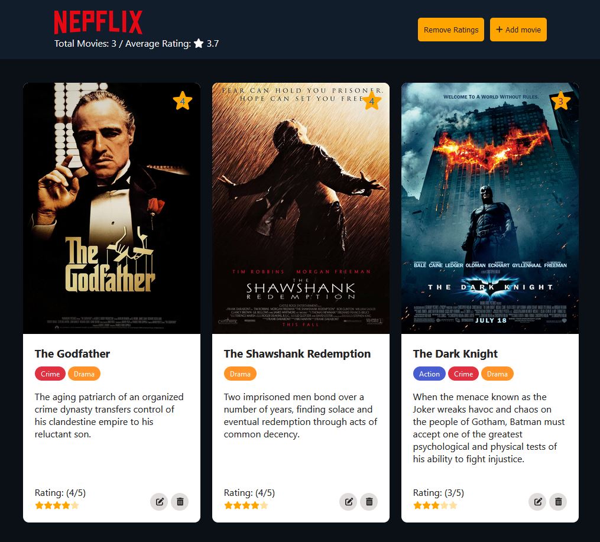This screenshot has height=542, width=600.
Task: Delete The Dark Knight card
Action: [x=558, y=502]
